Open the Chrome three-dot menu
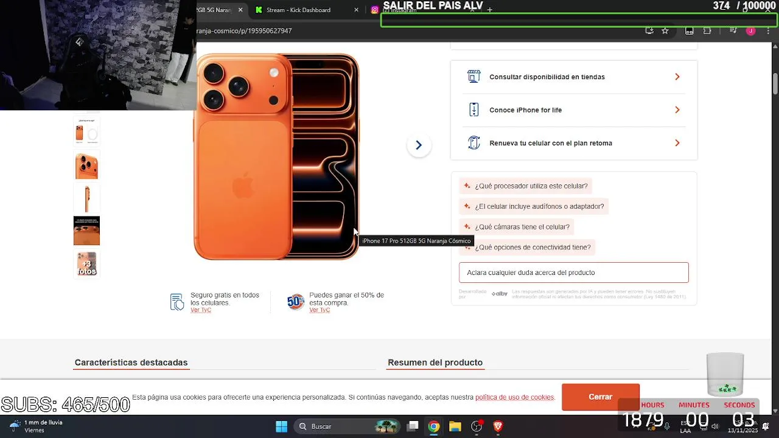Viewport: 779px width, 438px height. click(768, 30)
